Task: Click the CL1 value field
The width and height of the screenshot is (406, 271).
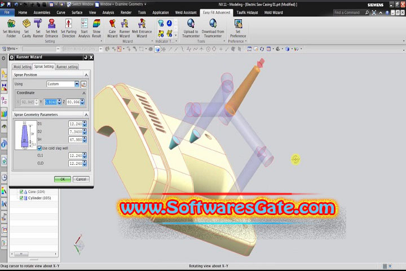Action: [x=76, y=156]
